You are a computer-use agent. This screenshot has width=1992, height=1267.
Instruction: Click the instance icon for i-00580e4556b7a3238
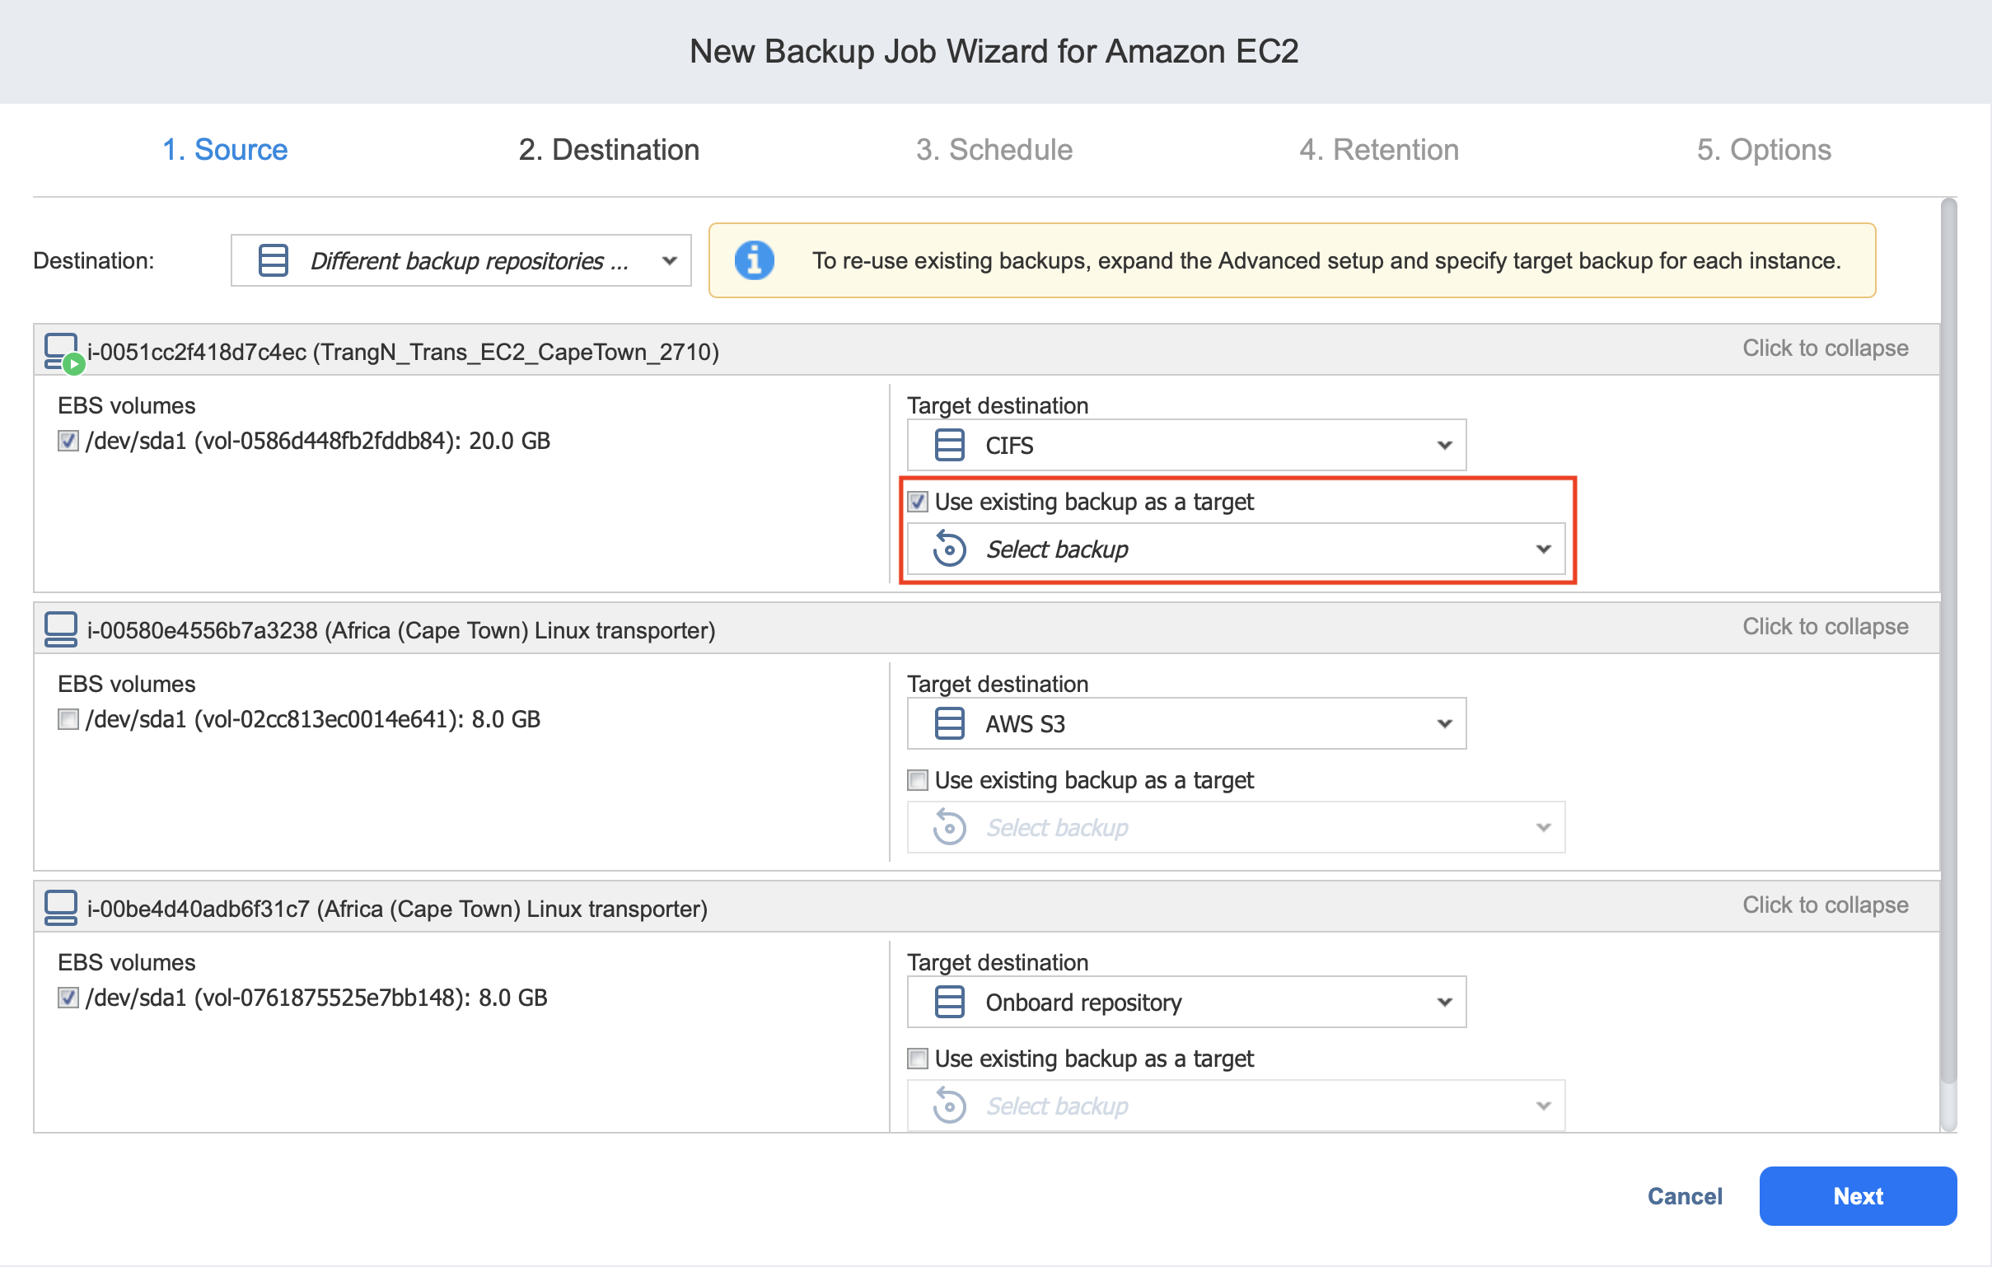(x=60, y=629)
